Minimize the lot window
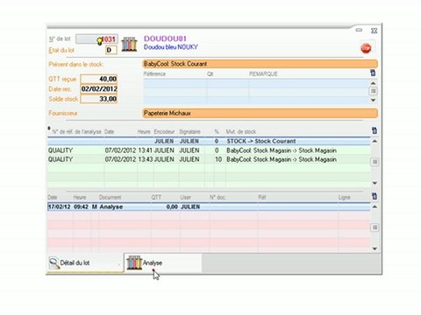This screenshot has height=315, width=421. 360,30
